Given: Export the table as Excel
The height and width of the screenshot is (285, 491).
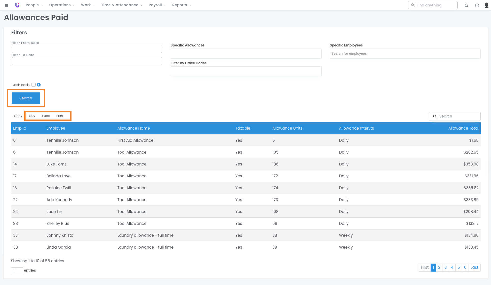Looking at the screenshot, I should [46, 116].
